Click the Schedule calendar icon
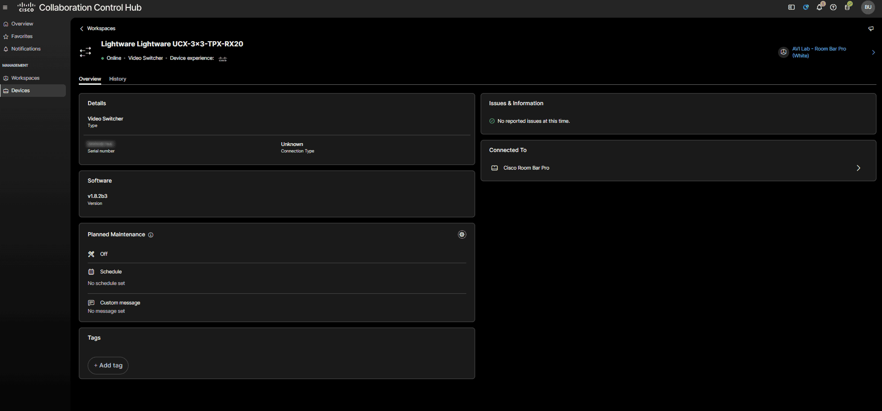Screen dimensions: 882x411 pos(91,272)
